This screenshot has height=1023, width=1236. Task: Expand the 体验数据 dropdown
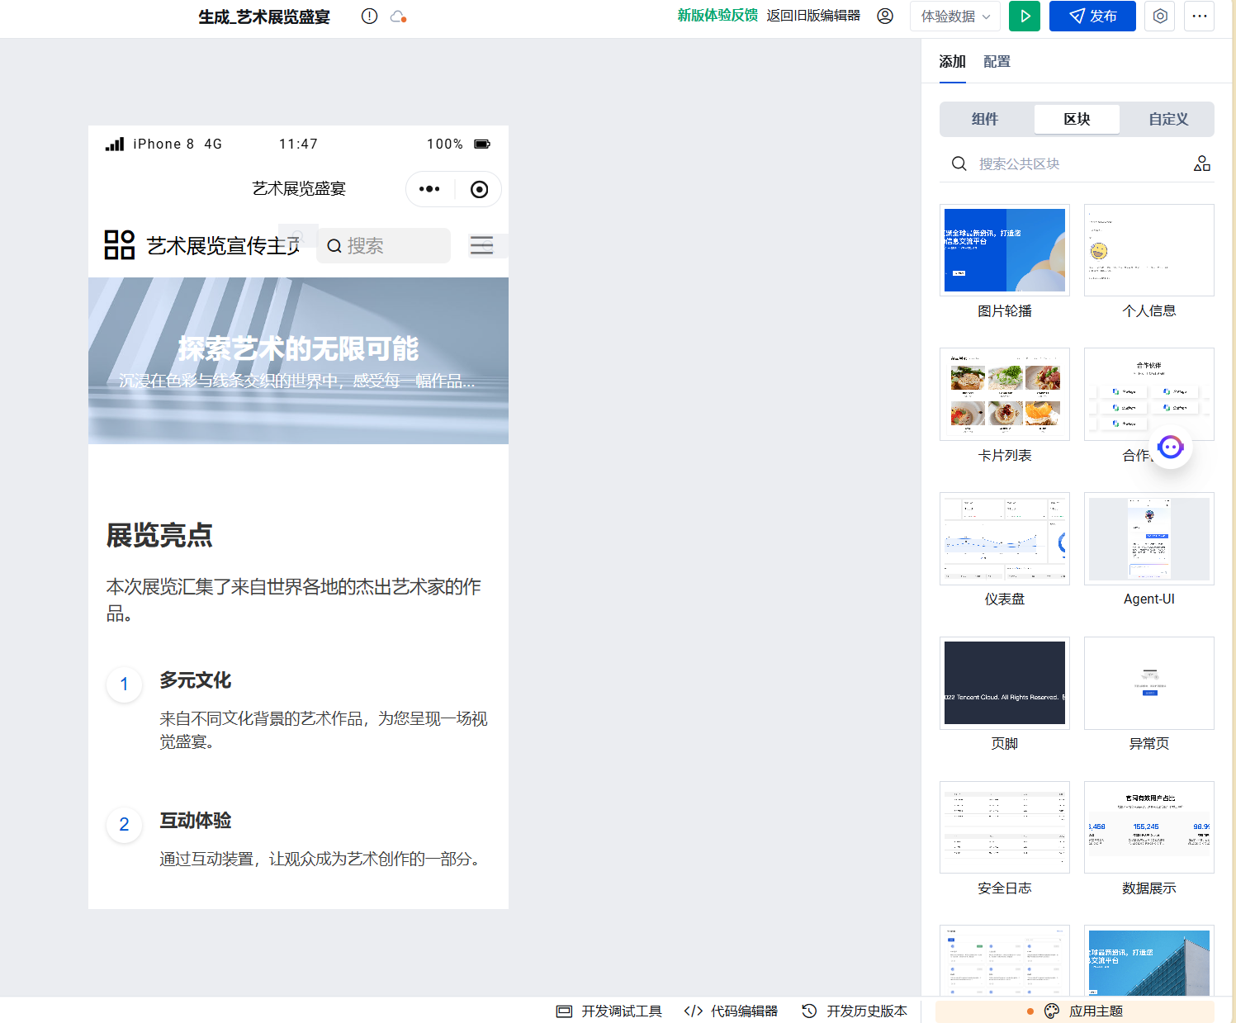955,16
